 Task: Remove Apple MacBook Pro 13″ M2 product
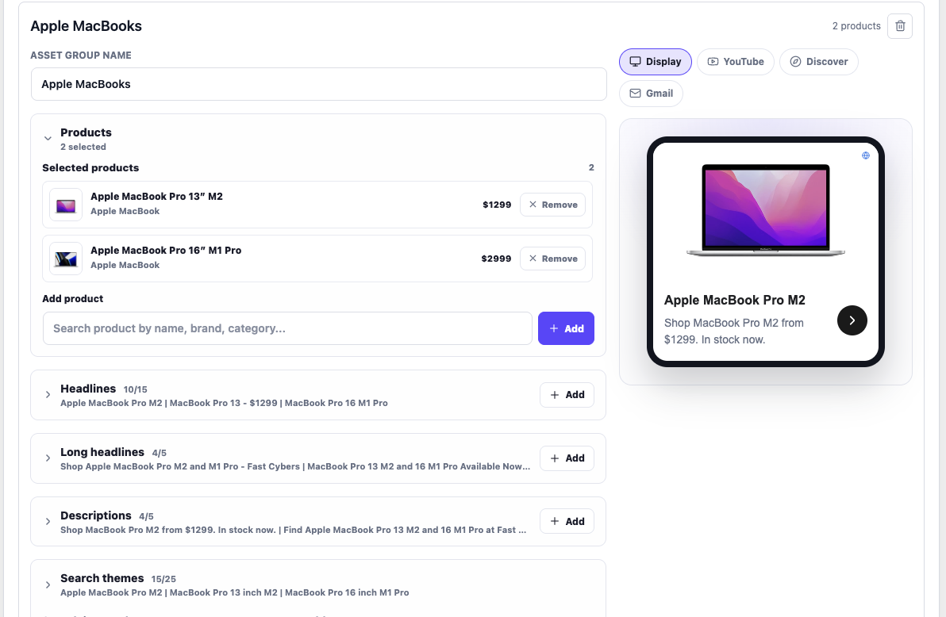point(552,205)
